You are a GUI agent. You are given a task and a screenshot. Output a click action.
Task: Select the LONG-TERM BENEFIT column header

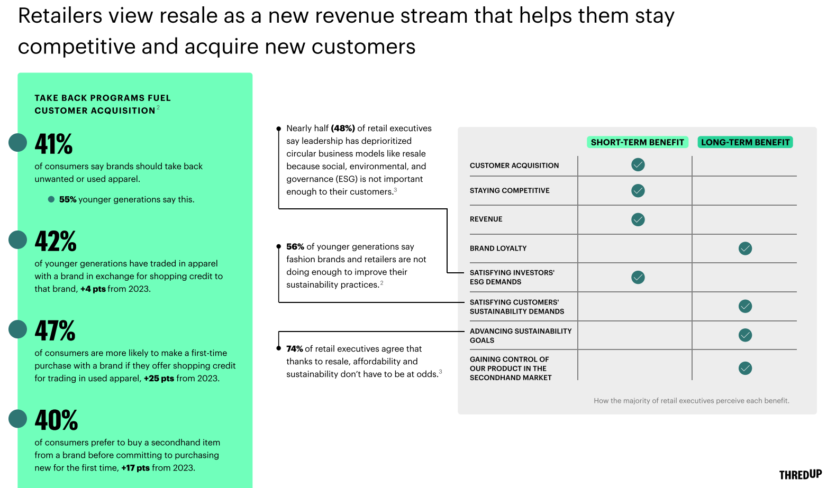pyautogui.click(x=745, y=142)
